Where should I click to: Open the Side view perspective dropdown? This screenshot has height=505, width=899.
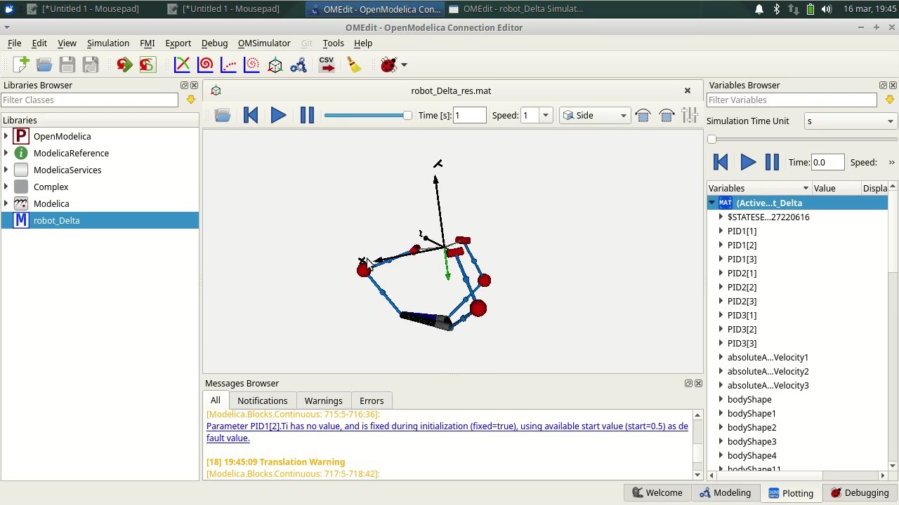point(594,115)
